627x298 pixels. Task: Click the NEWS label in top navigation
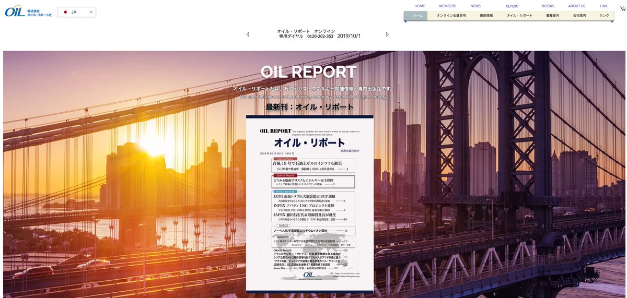[475, 6]
